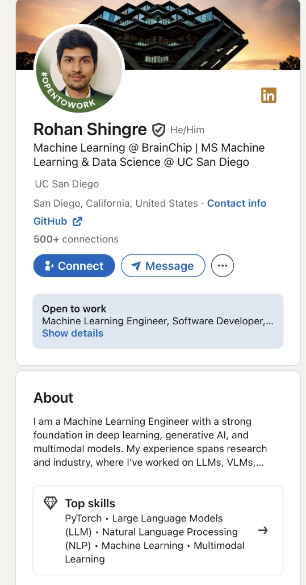Click the UC San Diego school label

[x=67, y=184]
